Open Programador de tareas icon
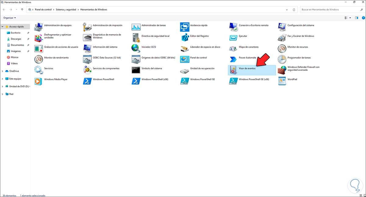The height and width of the screenshot is (197, 366). pyautogui.click(x=282, y=59)
